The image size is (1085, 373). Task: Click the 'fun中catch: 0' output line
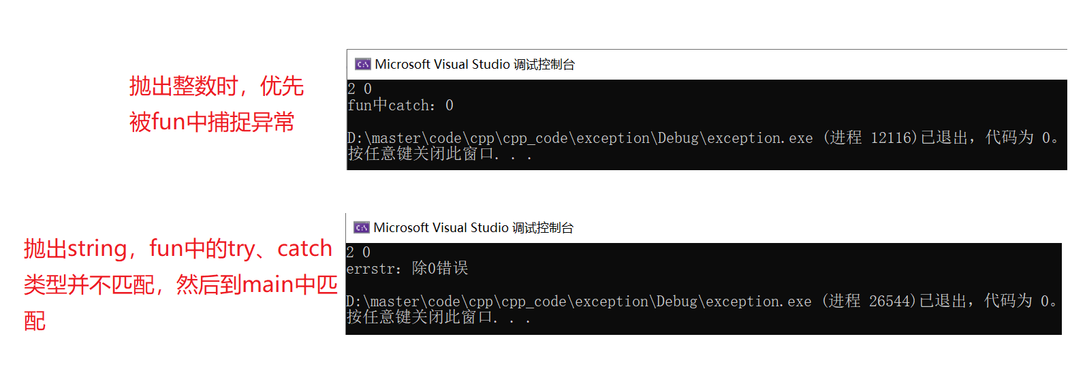(400, 106)
